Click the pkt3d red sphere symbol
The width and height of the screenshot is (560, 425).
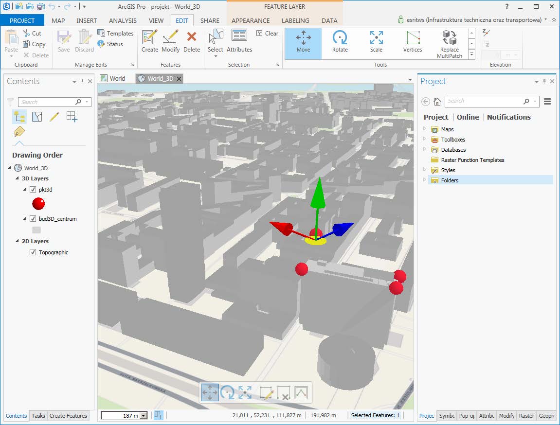(38, 204)
